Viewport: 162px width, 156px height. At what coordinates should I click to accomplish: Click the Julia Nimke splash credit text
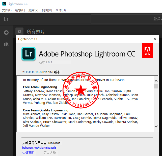pyautogui.click(x=54, y=143)
